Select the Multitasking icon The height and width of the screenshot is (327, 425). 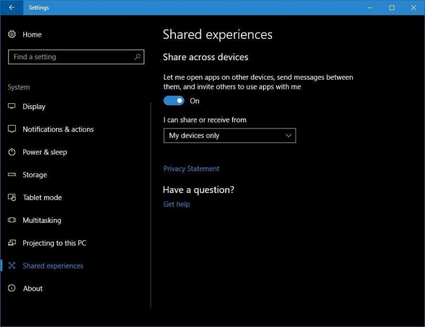[x=12, y=220]
